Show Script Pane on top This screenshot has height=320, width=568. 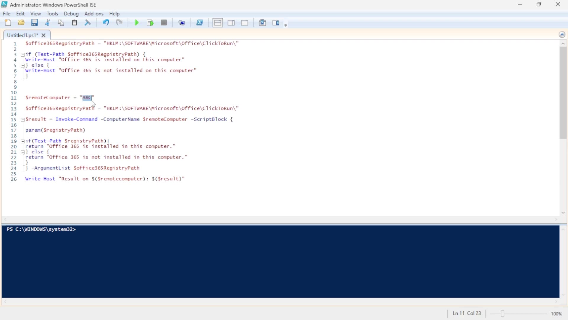[x=217, y=23]
